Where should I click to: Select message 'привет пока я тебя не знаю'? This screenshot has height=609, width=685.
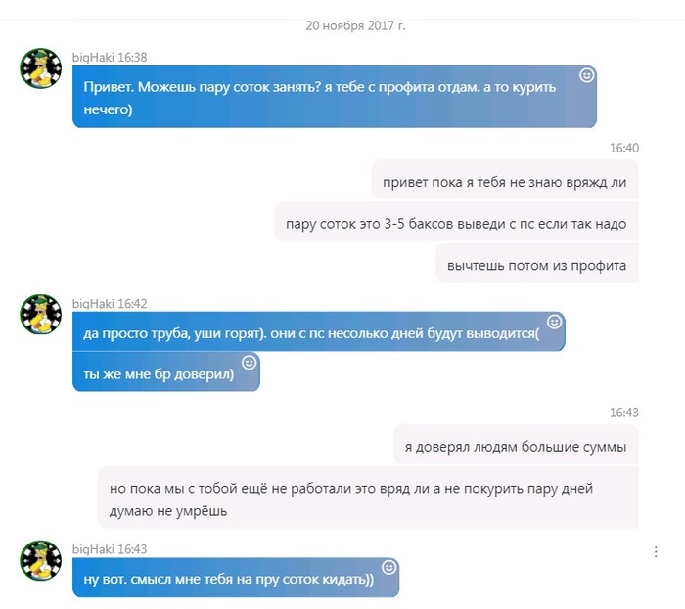coord(505,182)
